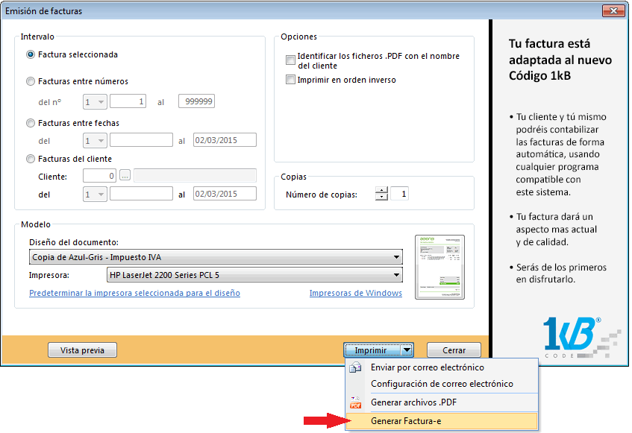Select Factura seleccionada radio option
The image size is (632, 433).
pyautogui.click(x=31, y=54)
